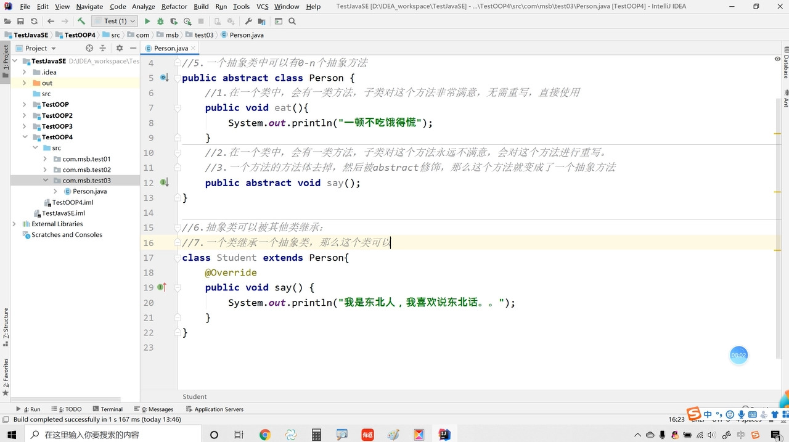Screen dimensions: 789x442
Task: Click the Save All toolbar icon
Action: pyautogui.click(x=20, y=21)
